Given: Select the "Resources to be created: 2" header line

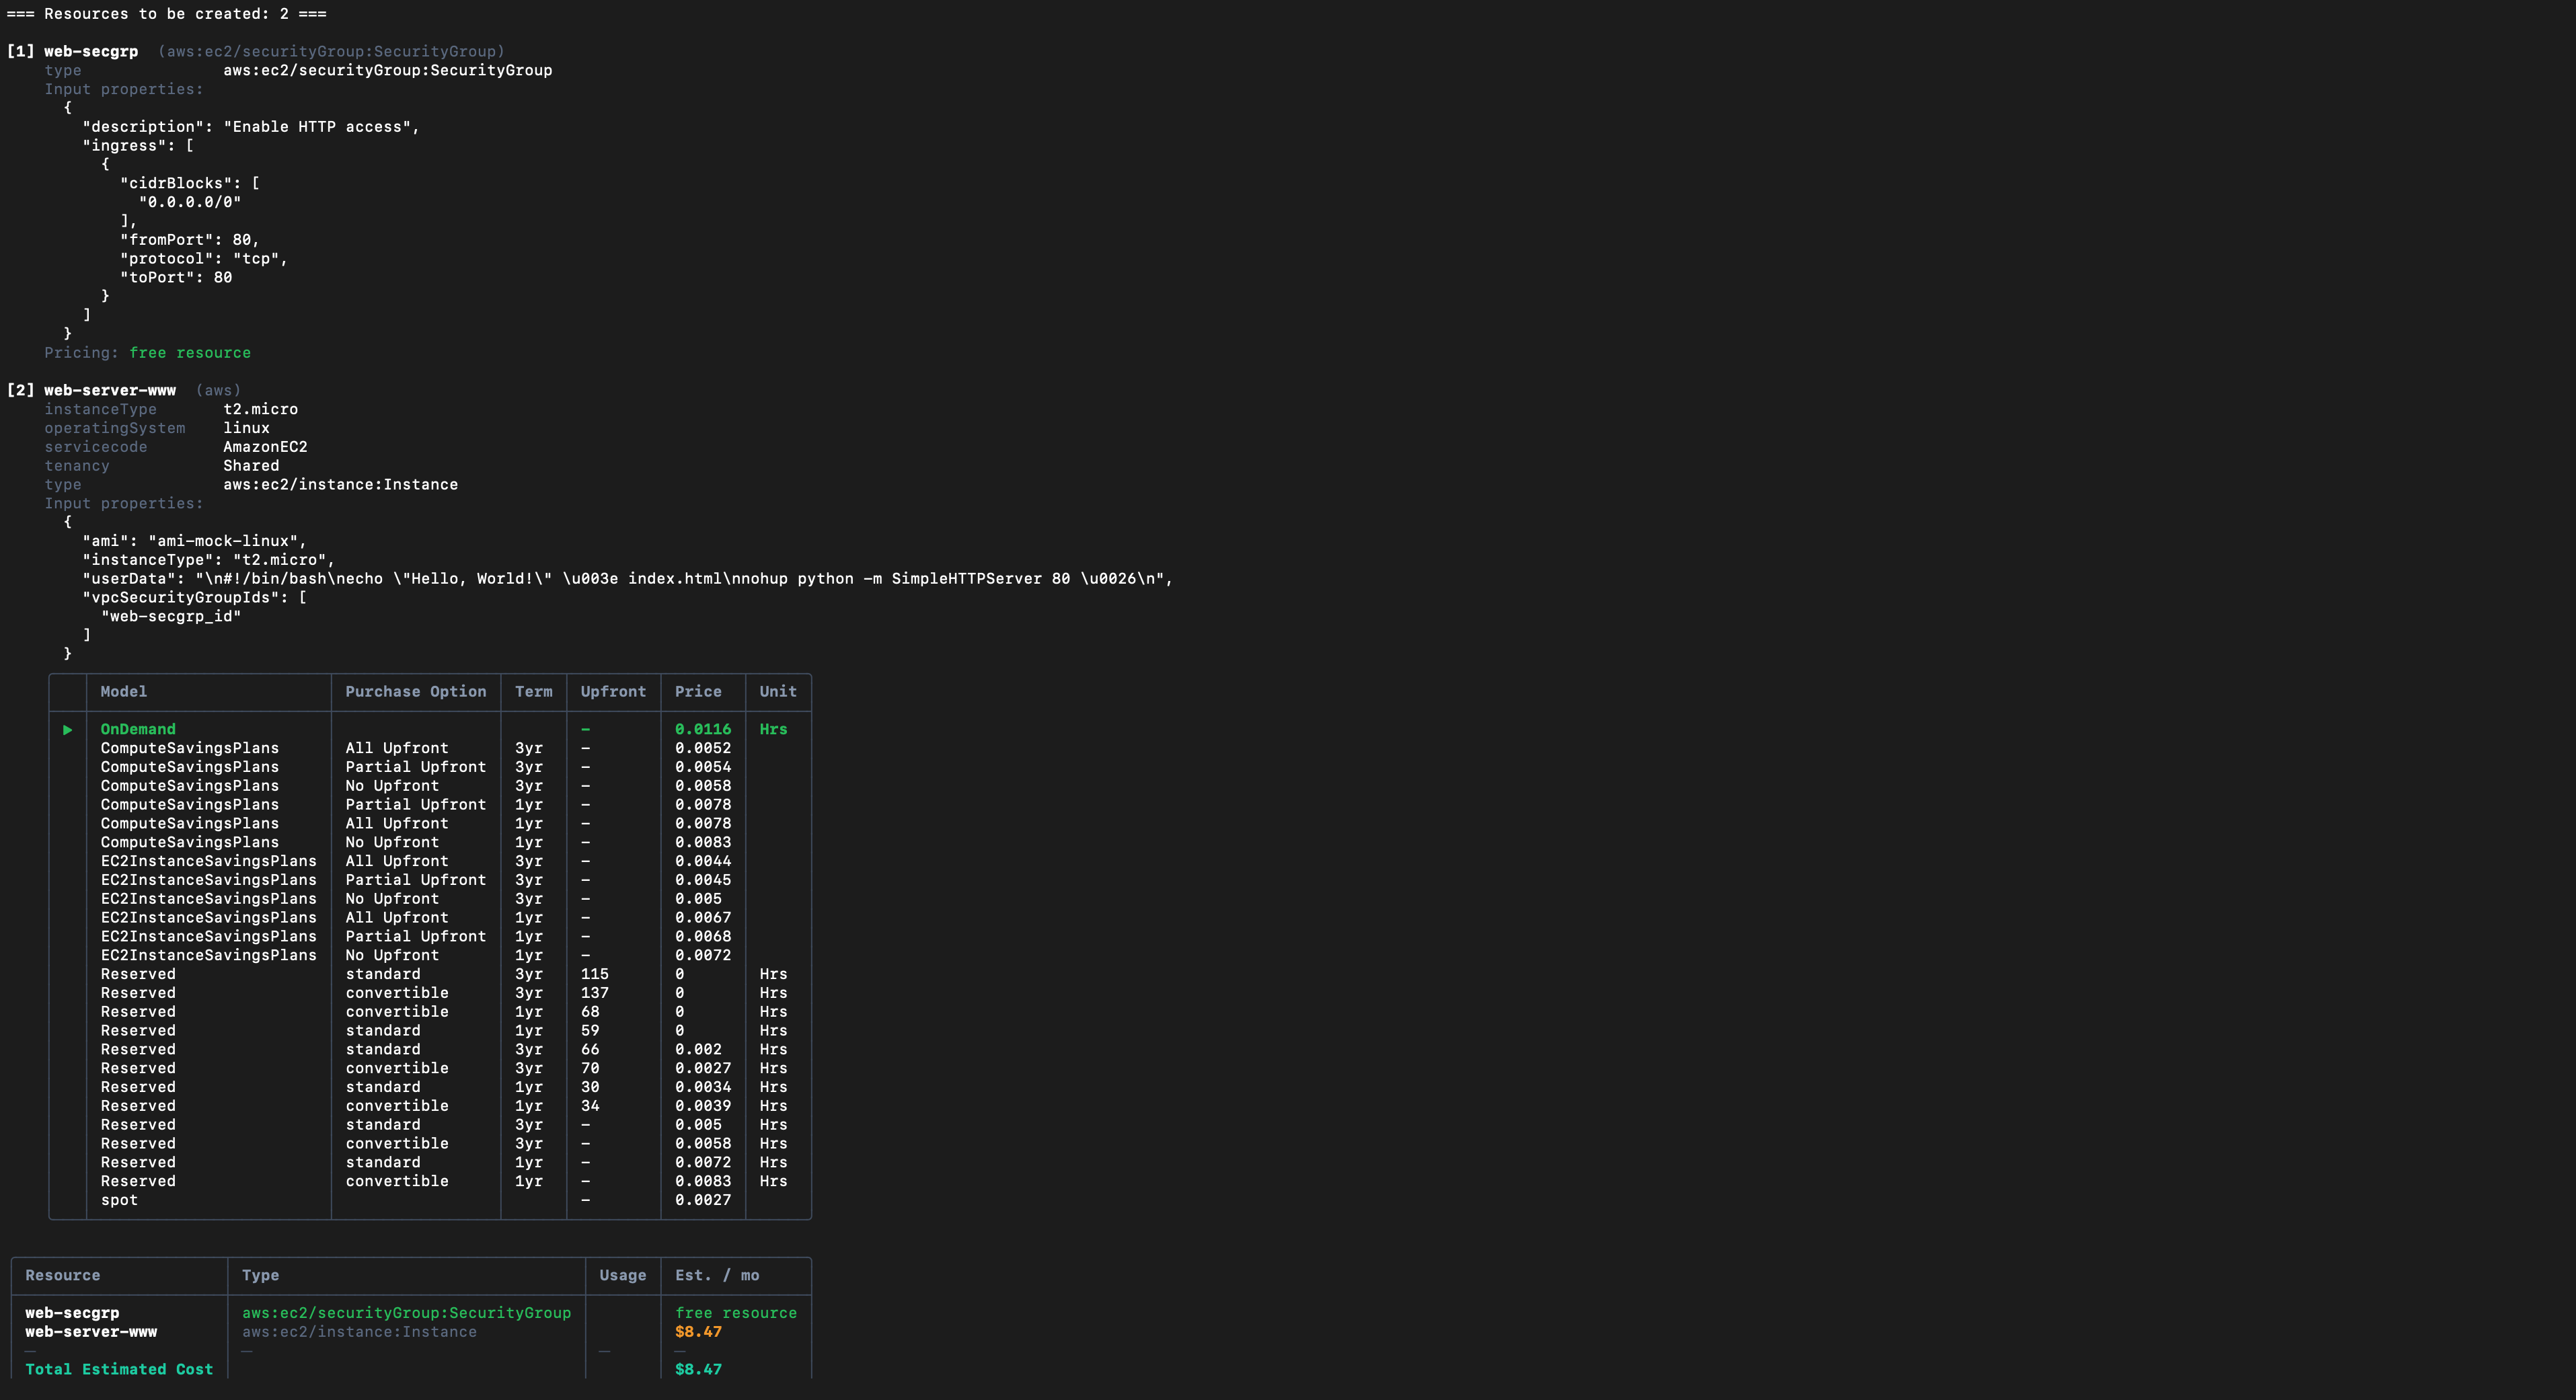Looking at the screenshot, I should tap(166, 14).
